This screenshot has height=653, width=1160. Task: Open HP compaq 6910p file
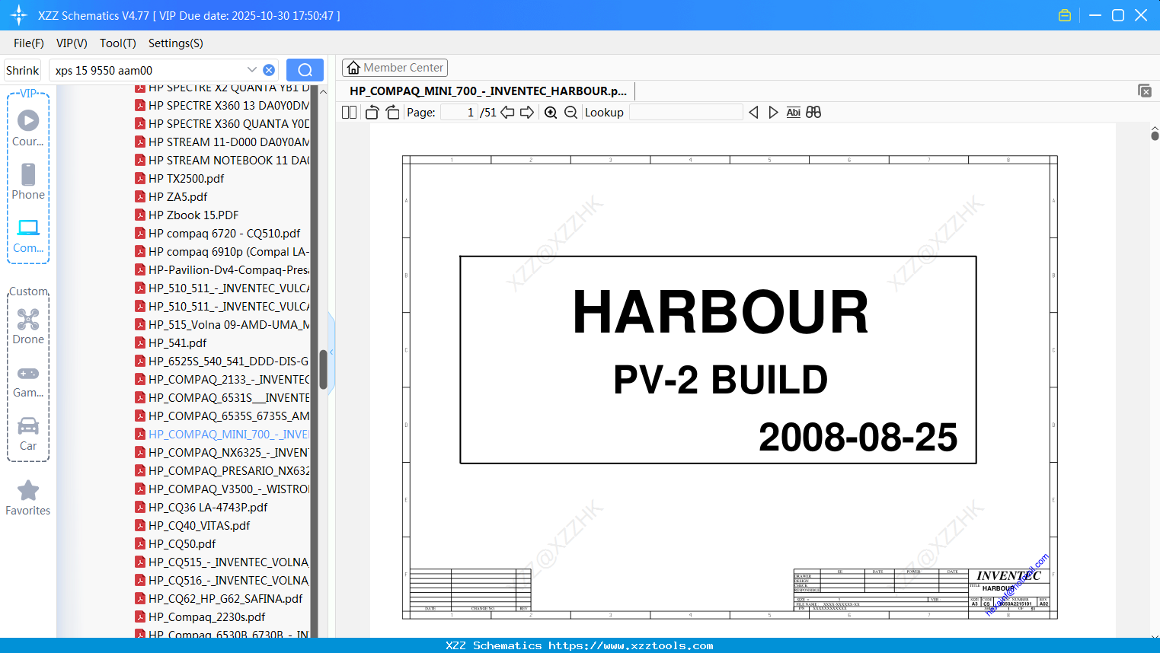point(222,251)
